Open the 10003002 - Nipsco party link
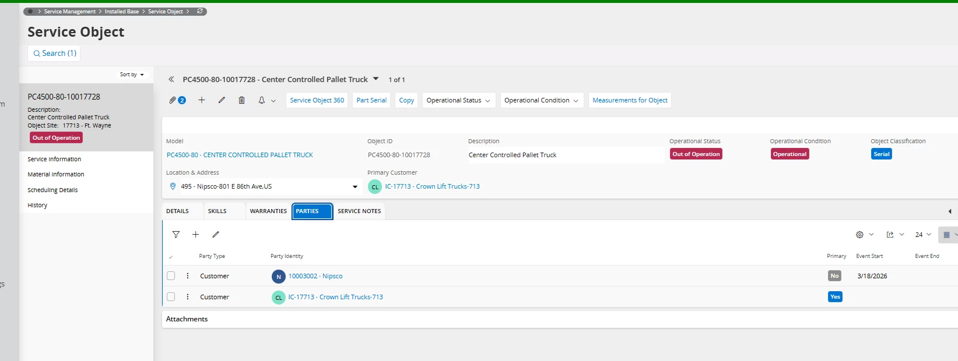The height and width of the screenshot is (361, 958). tap(315, 276)
